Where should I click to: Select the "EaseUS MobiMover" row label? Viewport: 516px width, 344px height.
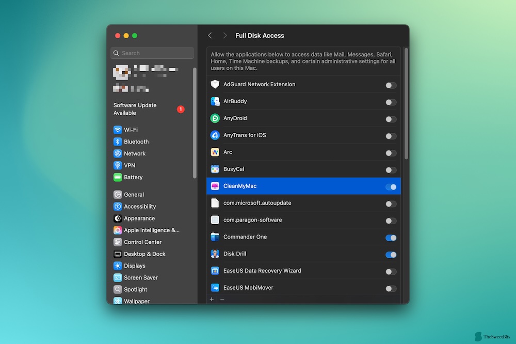(x=248, y=288)
